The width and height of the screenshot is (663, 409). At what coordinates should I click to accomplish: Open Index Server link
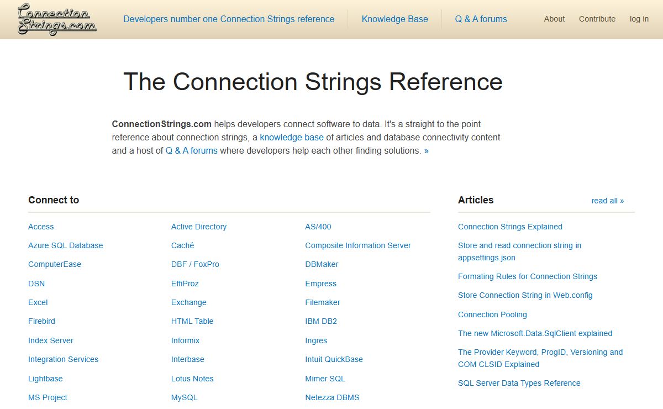tap(51, 340)
